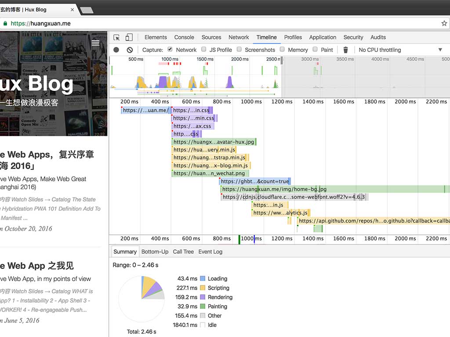Check the Paint capture option
This screenshot has width=450, height=337.
(315, 49)
